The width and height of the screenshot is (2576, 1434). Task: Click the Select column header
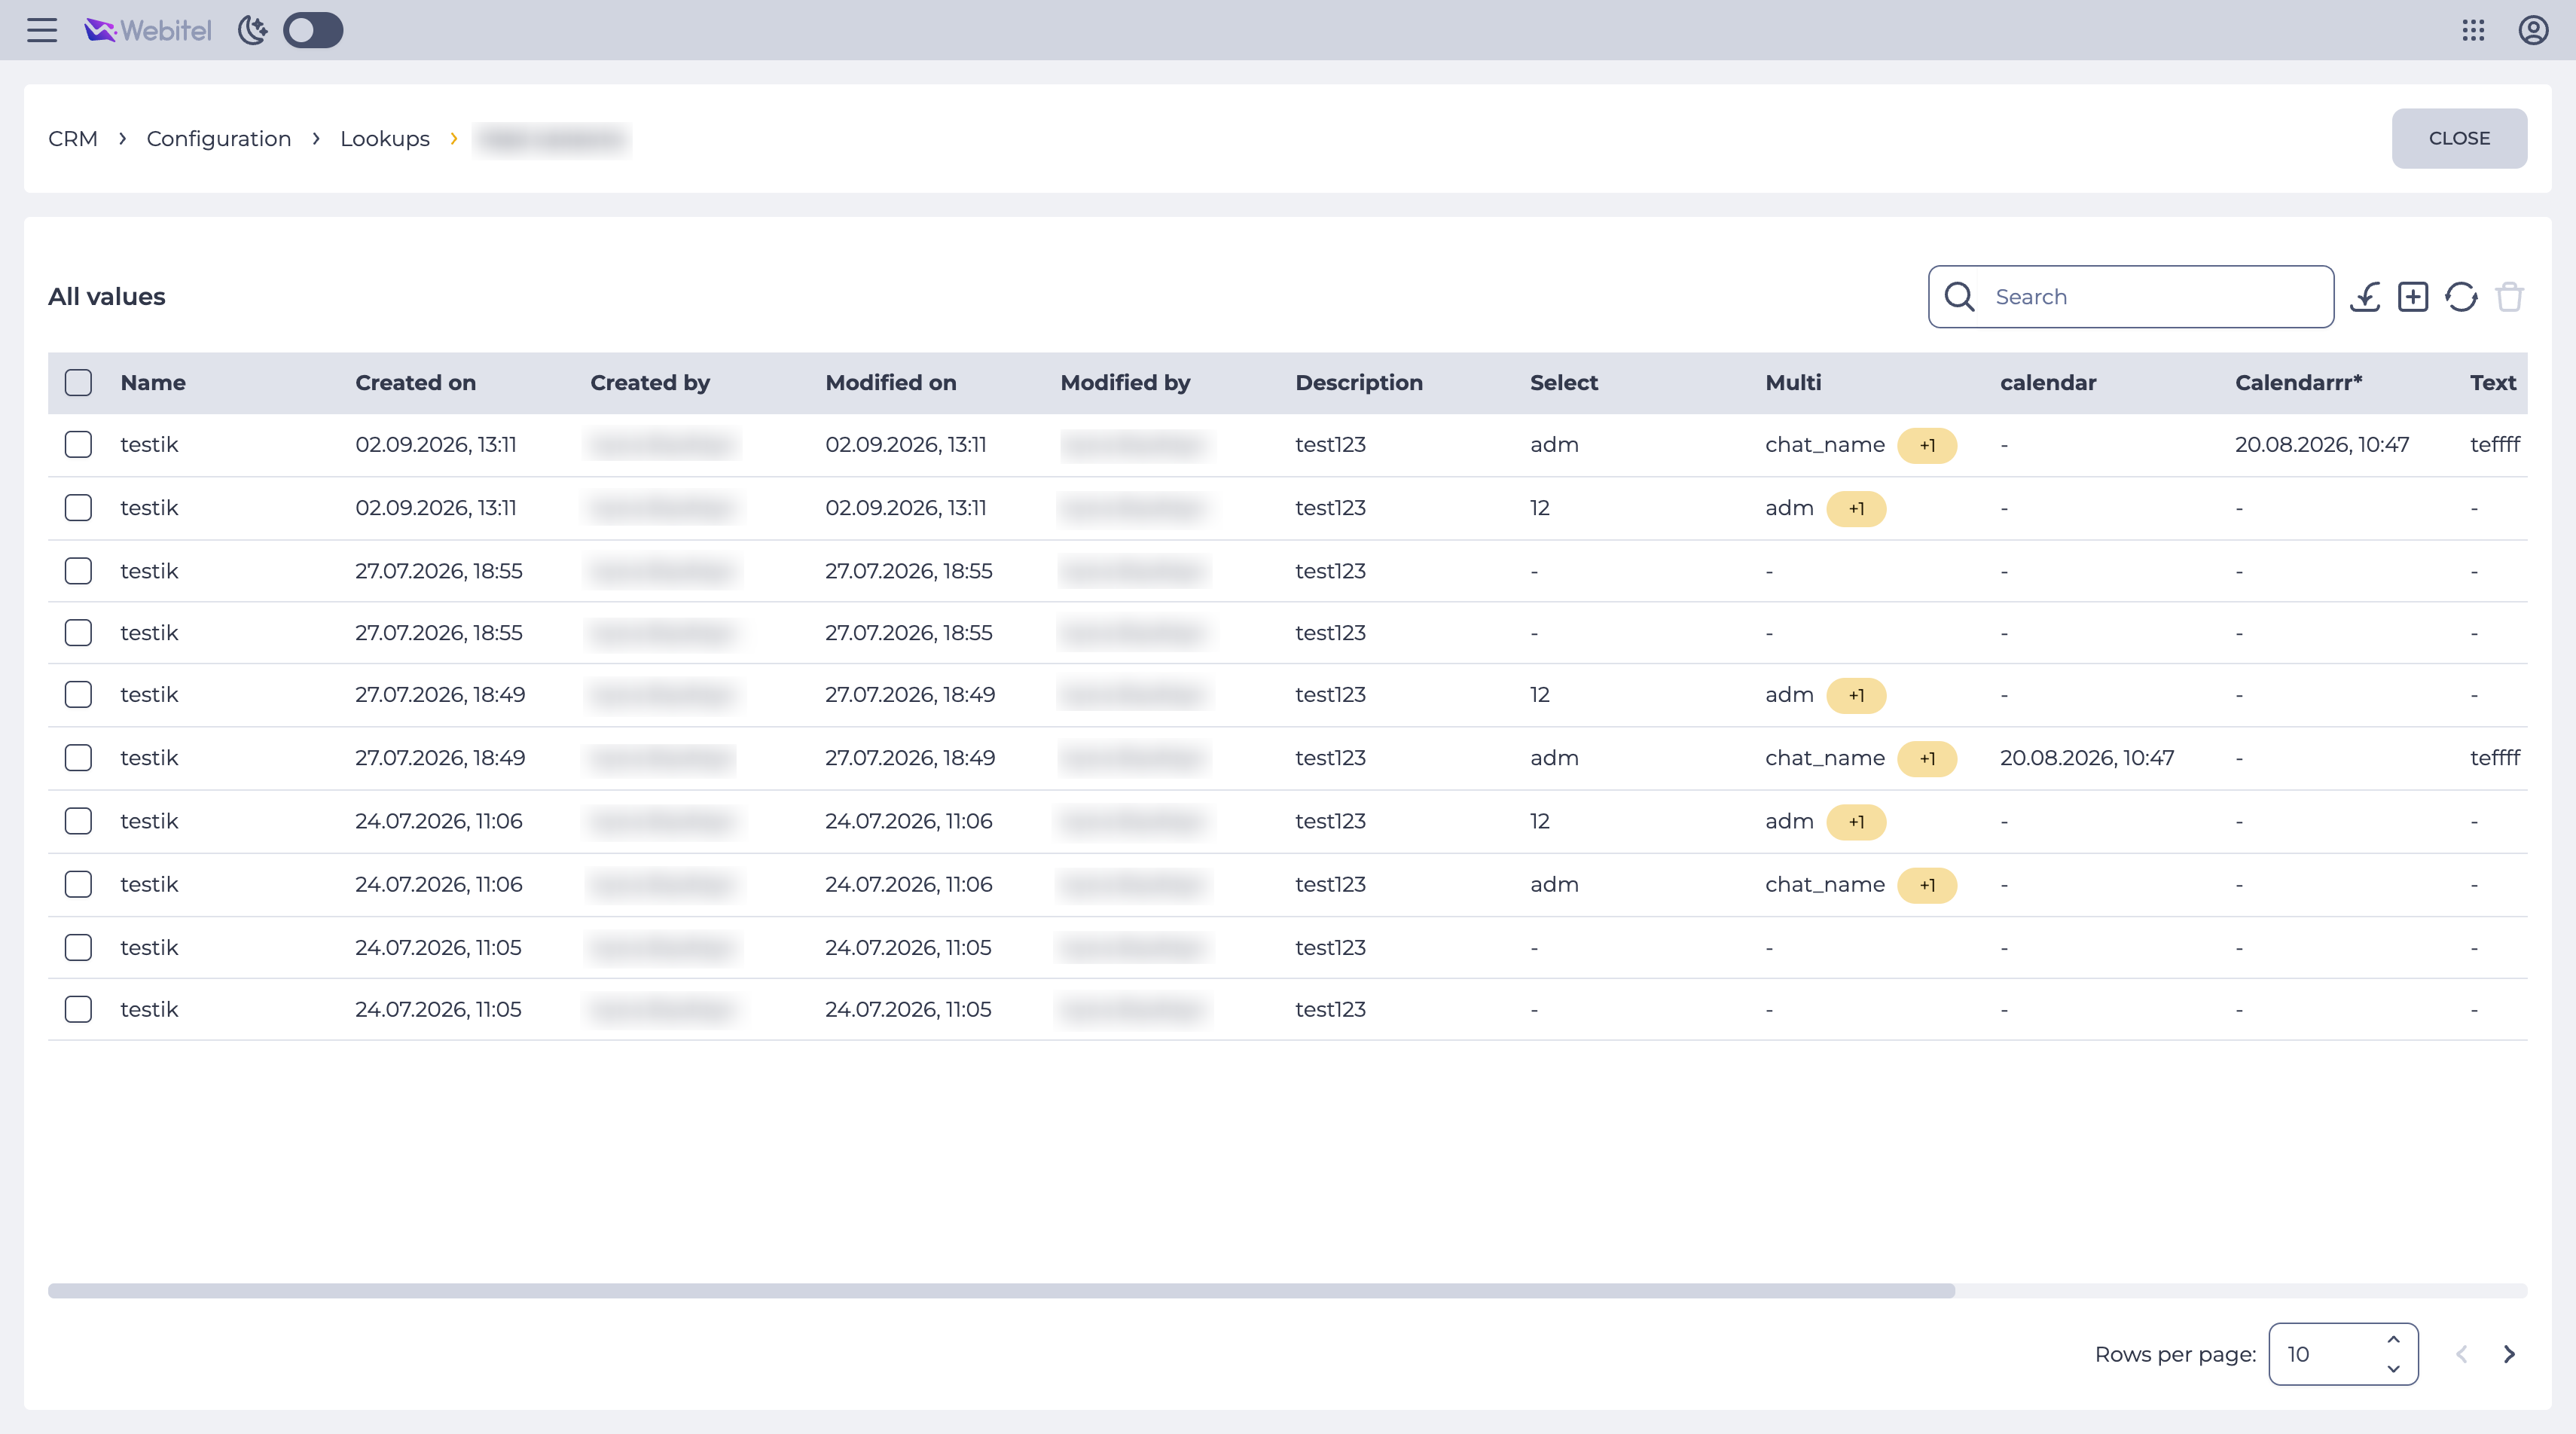tap(1563, 383)
